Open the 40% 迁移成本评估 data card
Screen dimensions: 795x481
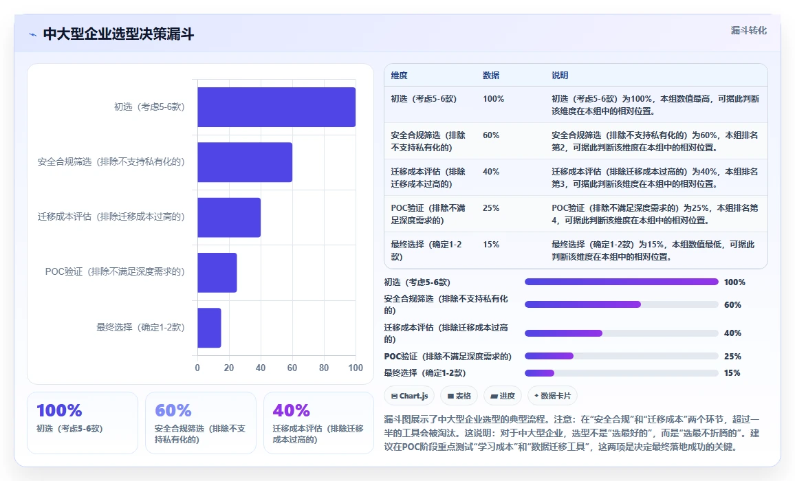(x=319, y=423)
